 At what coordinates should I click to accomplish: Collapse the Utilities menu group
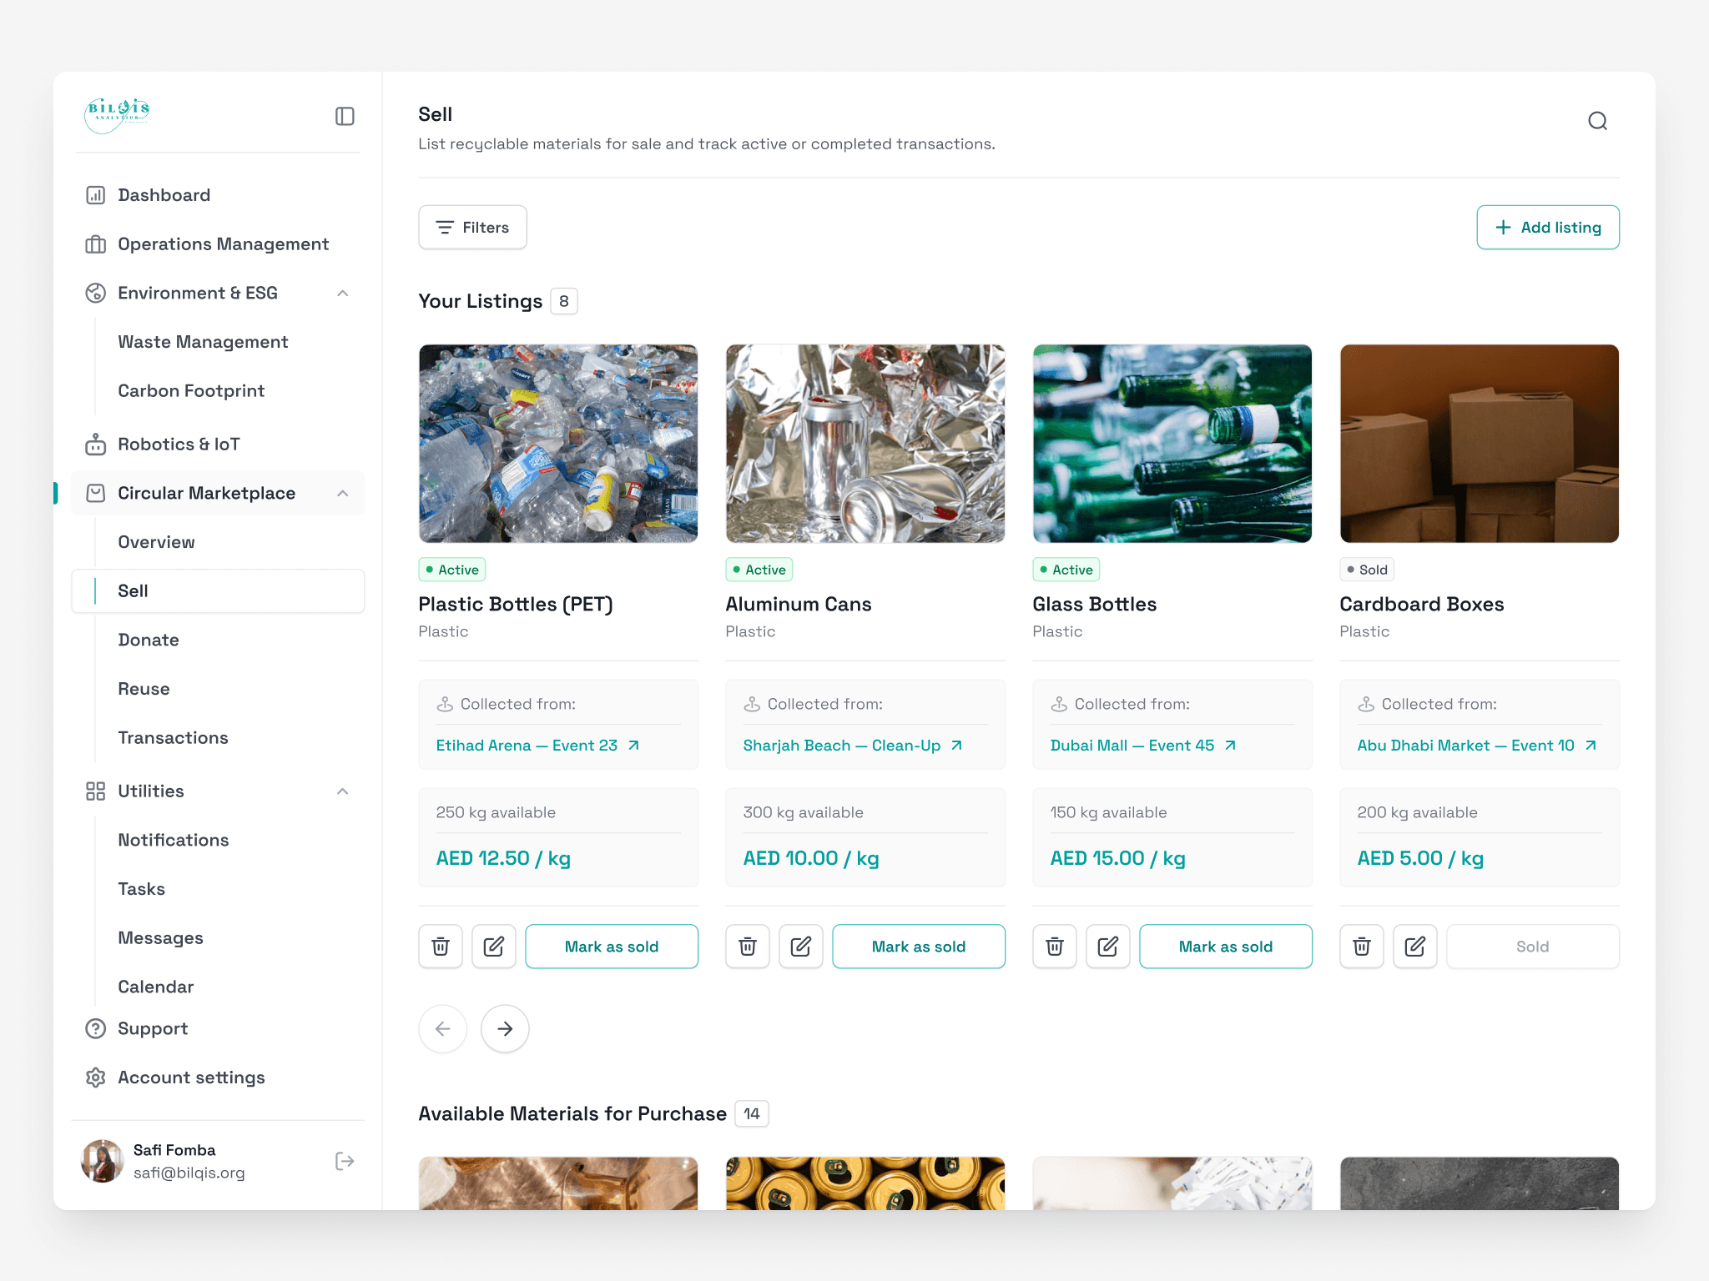(x=342, y=791)
